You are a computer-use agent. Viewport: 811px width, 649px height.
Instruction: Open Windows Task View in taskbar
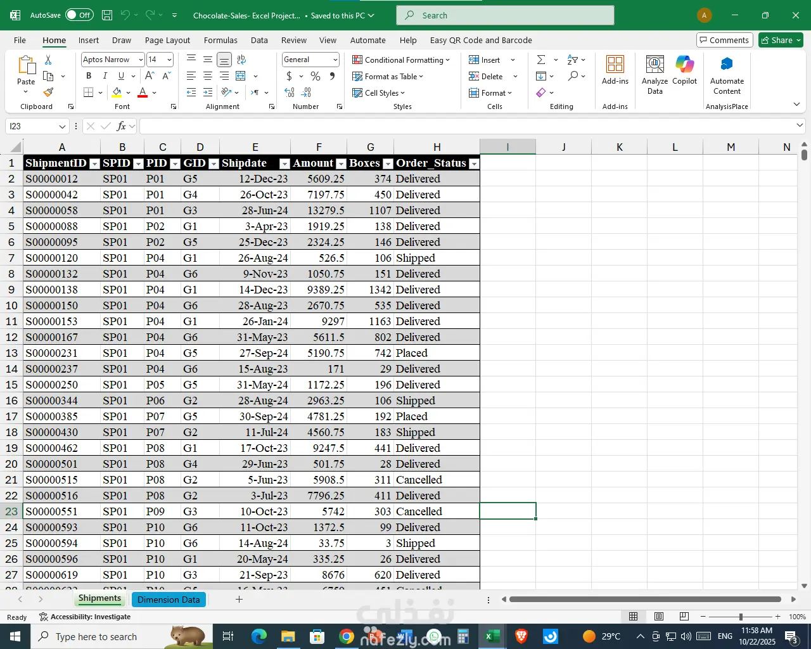228,636
